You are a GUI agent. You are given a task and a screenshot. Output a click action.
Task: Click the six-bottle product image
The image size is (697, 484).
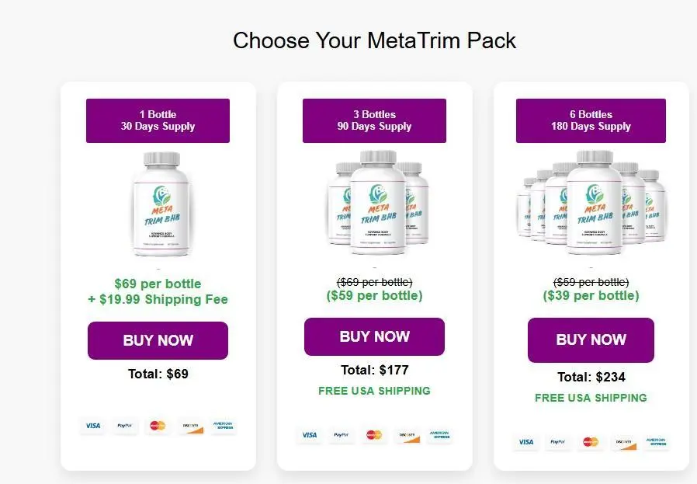(591, 204)
